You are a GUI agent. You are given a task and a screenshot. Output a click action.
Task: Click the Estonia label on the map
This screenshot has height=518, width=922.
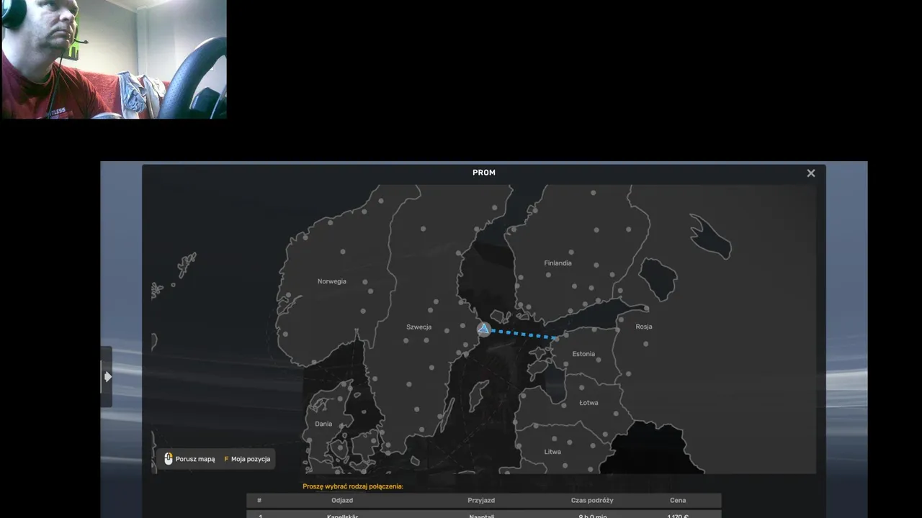[x=583, y=354]
